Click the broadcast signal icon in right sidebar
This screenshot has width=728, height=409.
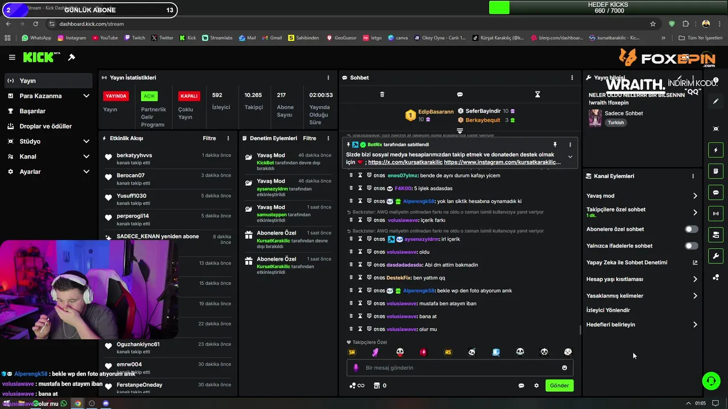click(x=716, y=214)
